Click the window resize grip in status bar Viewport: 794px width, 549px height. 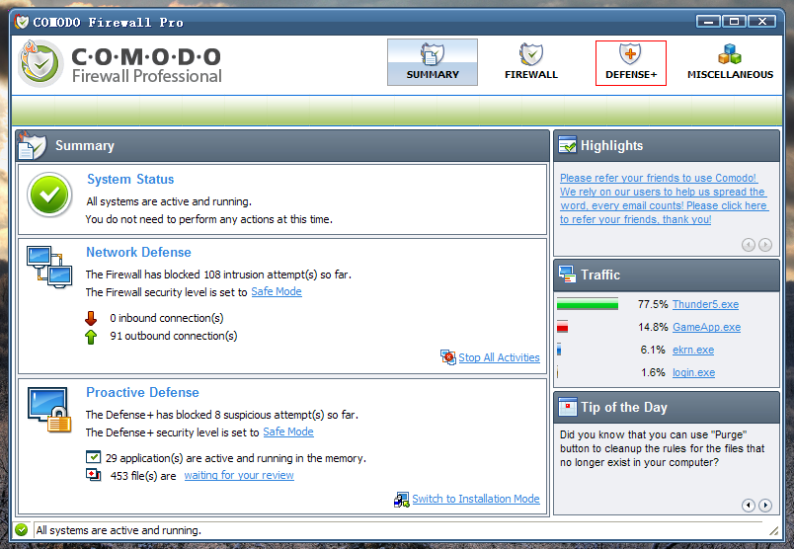[773, 530]
